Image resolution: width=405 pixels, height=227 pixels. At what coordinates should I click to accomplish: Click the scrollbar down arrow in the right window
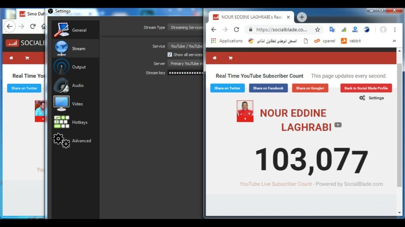click(x=399, y=213)
